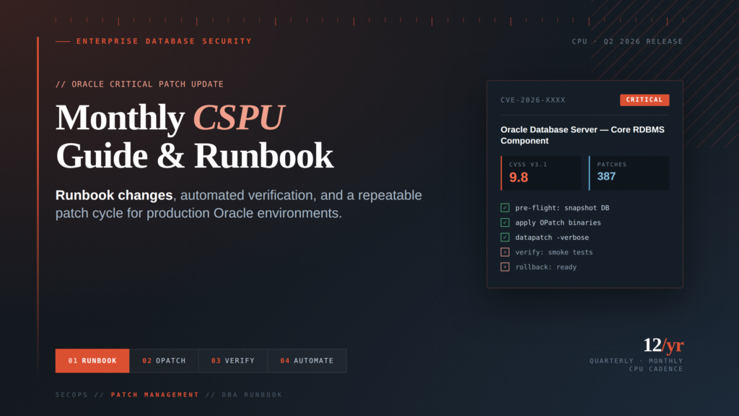This screenshot has height=416, width=739.
Task: Click the ENTERPRISE DATABASE SECURITY header label
Action: tap(164, 41)
